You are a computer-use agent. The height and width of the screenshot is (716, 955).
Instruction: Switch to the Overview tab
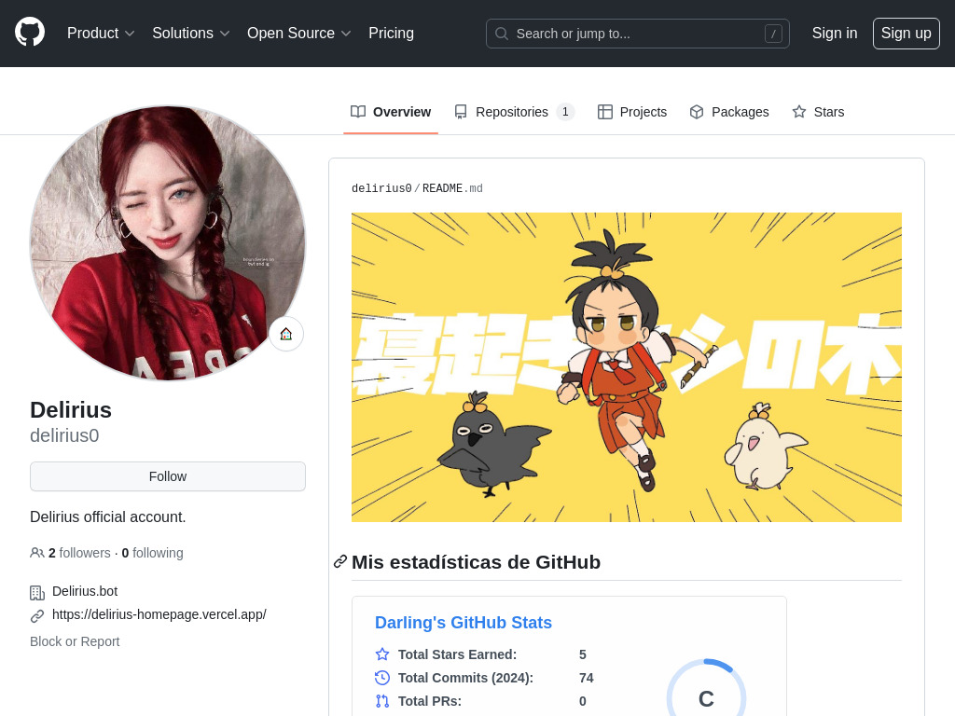click(x=391, y=112)
